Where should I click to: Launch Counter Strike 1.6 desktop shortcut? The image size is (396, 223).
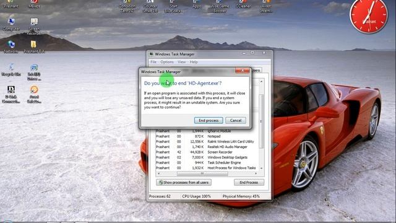click(x=150, y=6)
